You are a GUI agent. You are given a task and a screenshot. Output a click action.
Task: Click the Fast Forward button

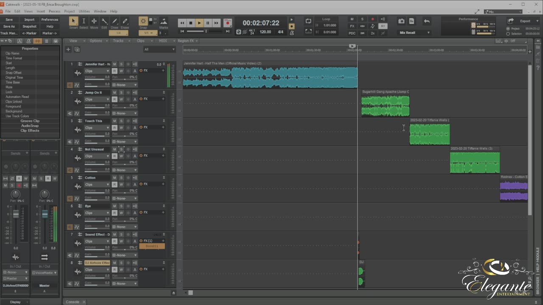(216, 23)
